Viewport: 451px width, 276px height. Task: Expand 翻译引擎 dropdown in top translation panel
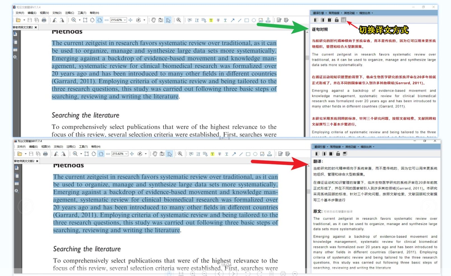[x=320, y=13]
